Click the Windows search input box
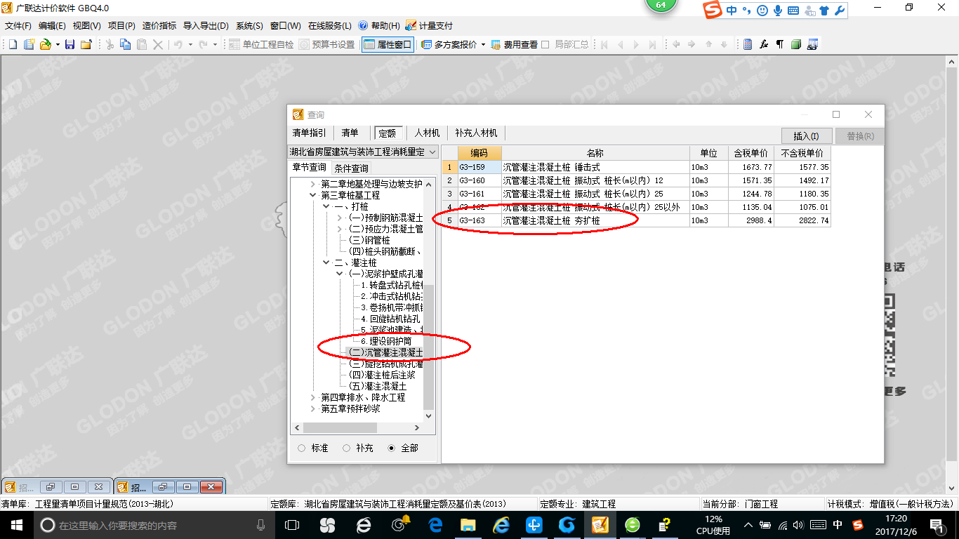Screen dimensions: 959x539 pos(152,525)
